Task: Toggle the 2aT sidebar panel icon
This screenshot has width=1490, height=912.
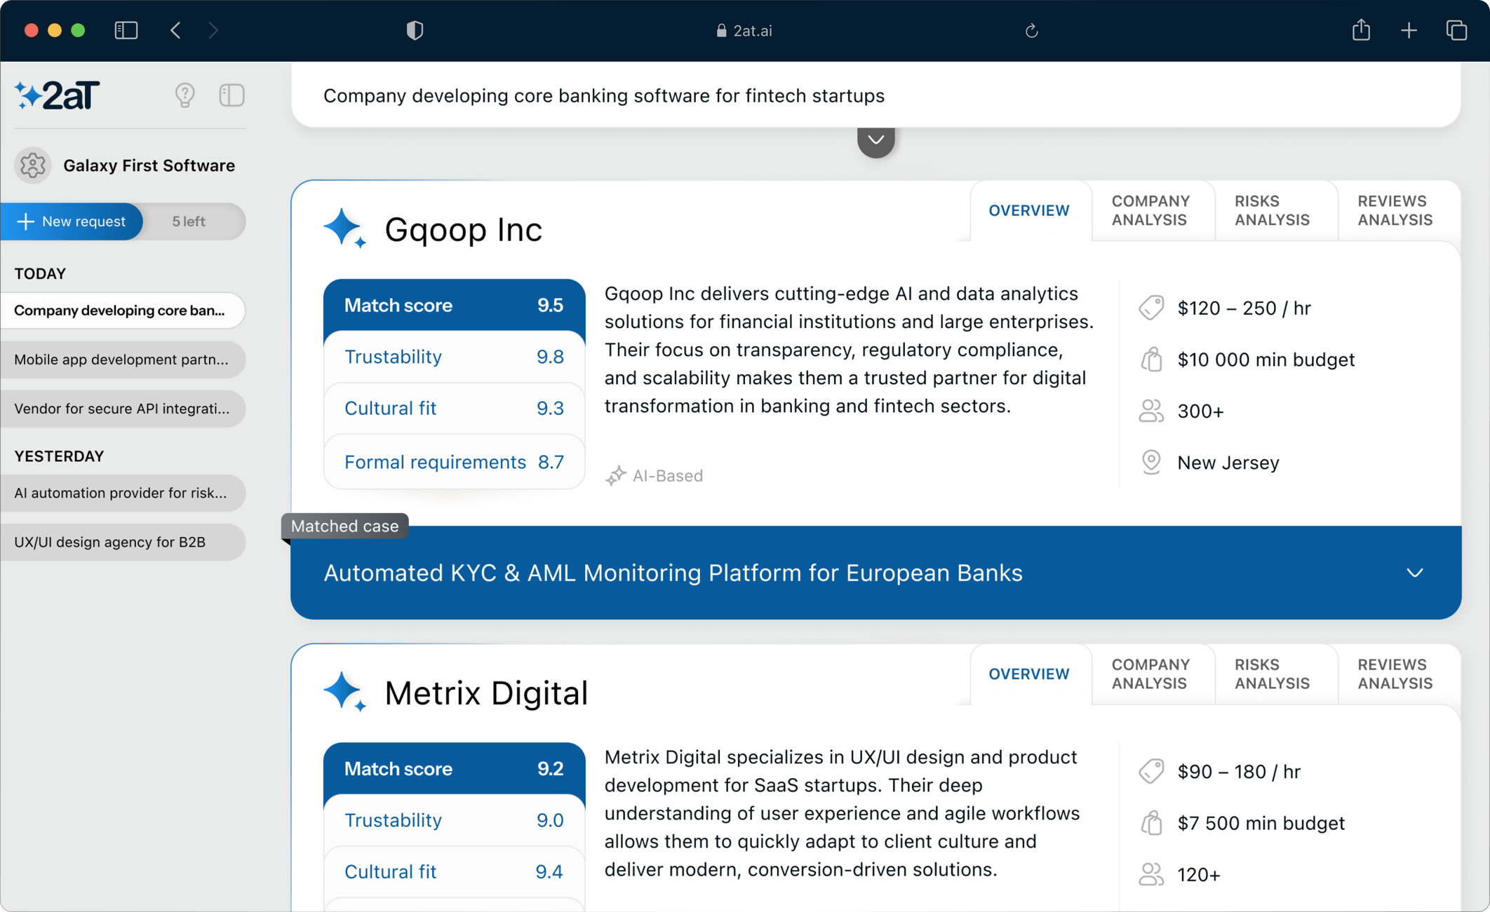Action: [x=231, y=95]
